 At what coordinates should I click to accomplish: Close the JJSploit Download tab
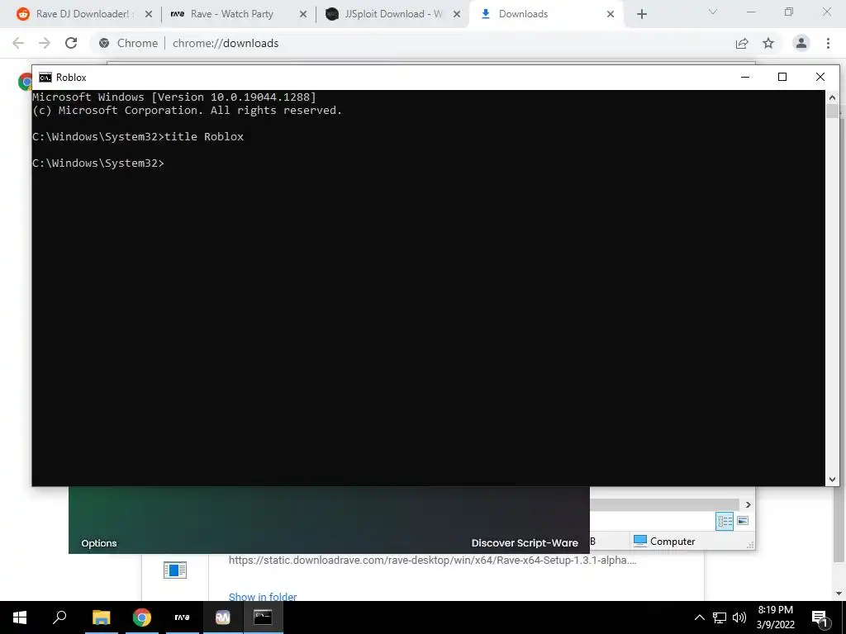[457, 14]
